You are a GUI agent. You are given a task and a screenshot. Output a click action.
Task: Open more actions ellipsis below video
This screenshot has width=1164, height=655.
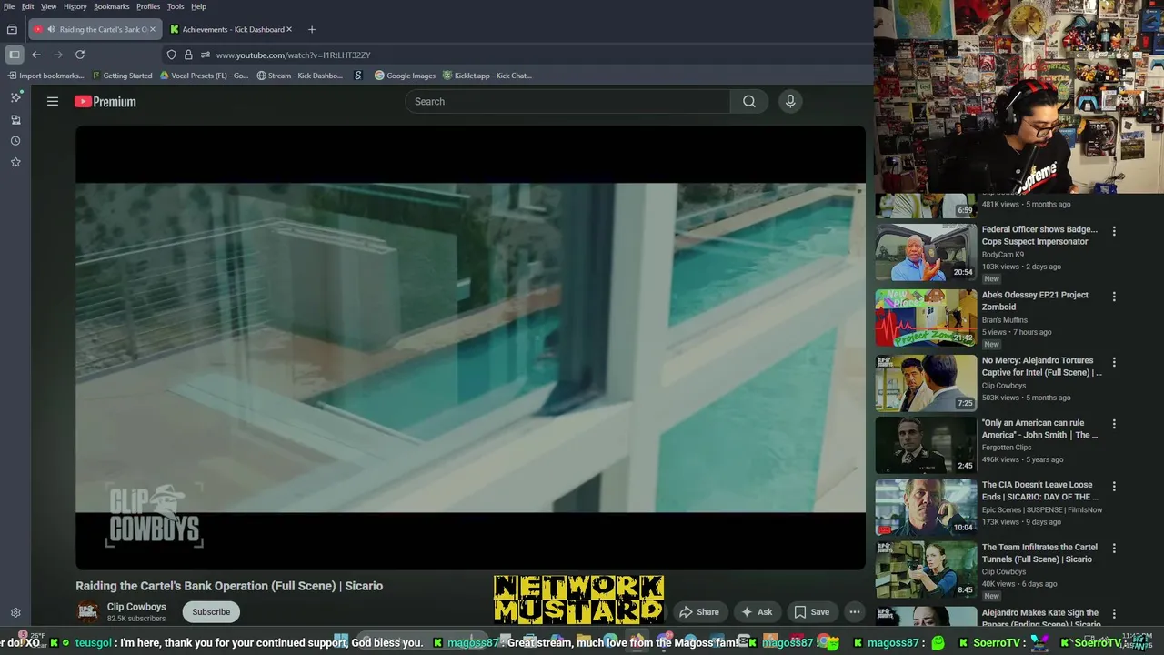(x=855, y=612)
